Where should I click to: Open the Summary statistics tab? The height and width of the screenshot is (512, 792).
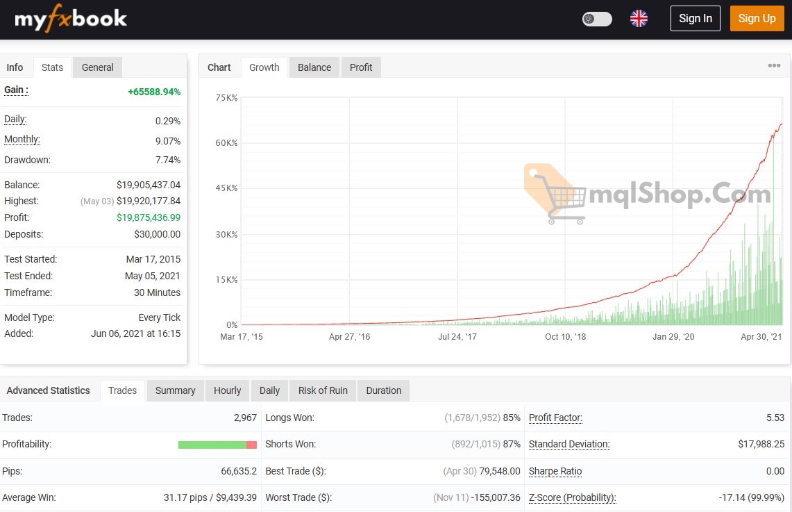pyautogui.click(x=175, y=390)
